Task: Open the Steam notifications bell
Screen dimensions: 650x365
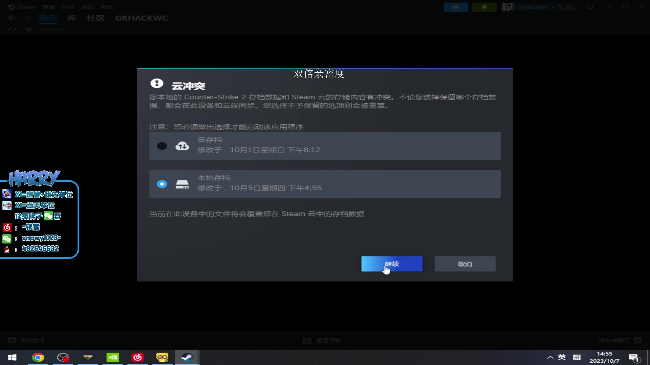Action: [484, 7]
